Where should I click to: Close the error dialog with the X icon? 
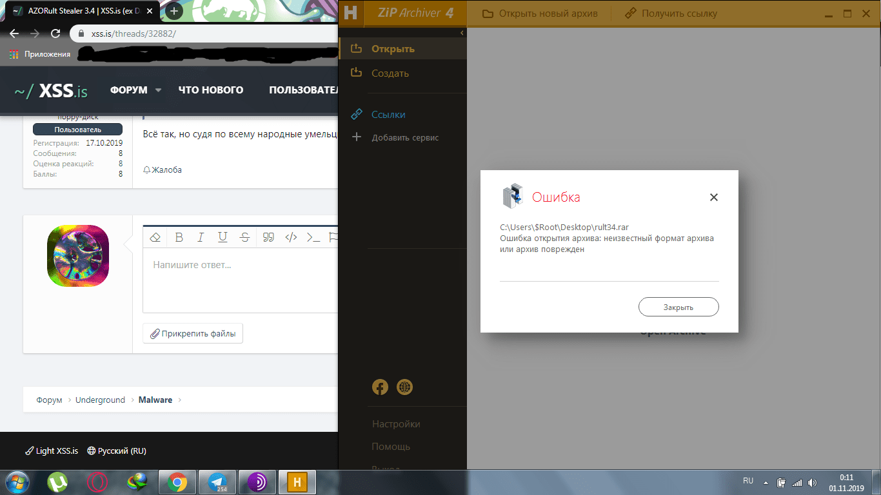click(713, 197)
